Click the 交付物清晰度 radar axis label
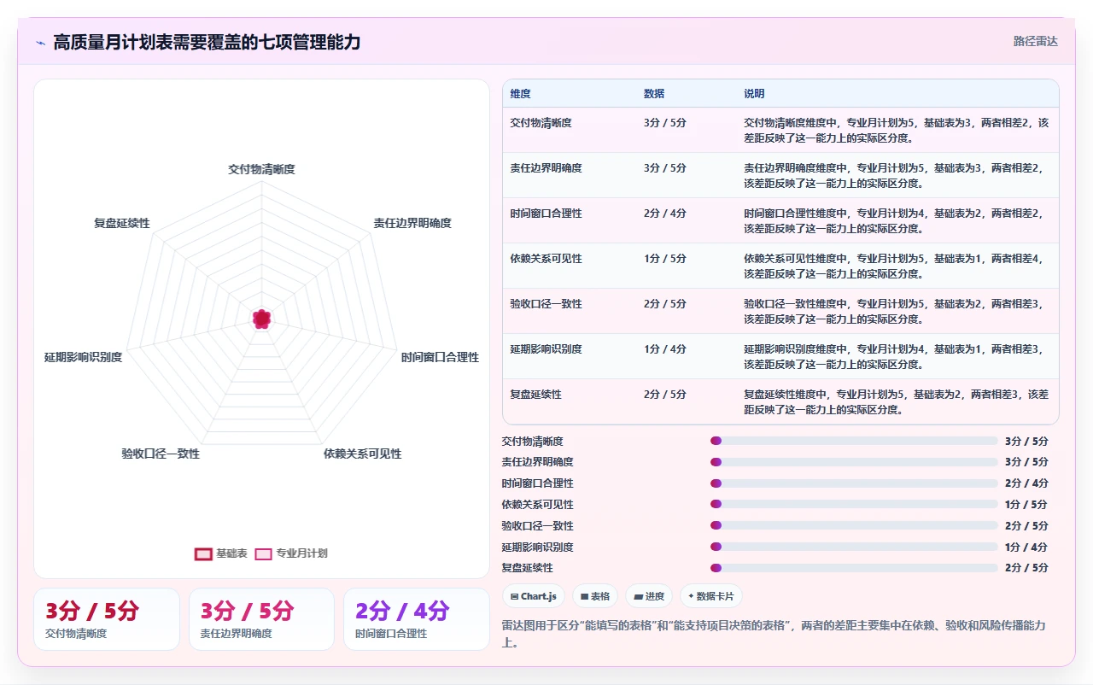 (261, 170)
